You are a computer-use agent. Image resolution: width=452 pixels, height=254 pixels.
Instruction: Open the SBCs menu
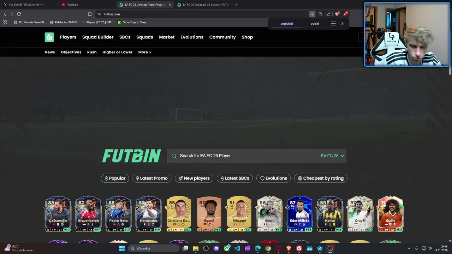point(125,37)
